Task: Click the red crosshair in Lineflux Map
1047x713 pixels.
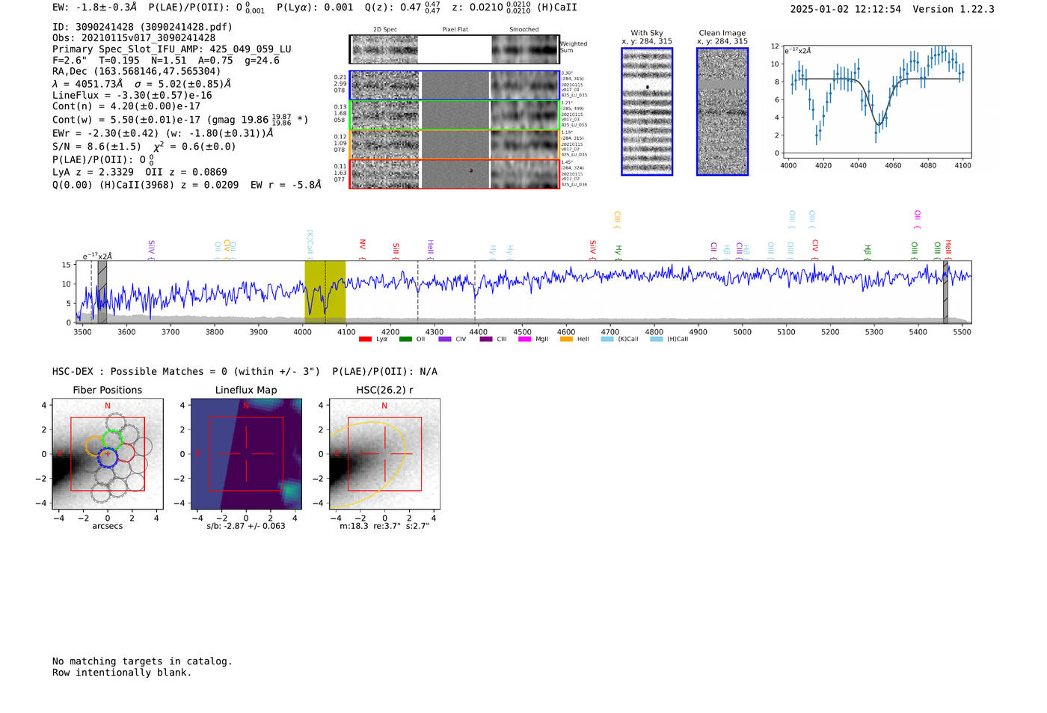Action: (x=246, y=454)
